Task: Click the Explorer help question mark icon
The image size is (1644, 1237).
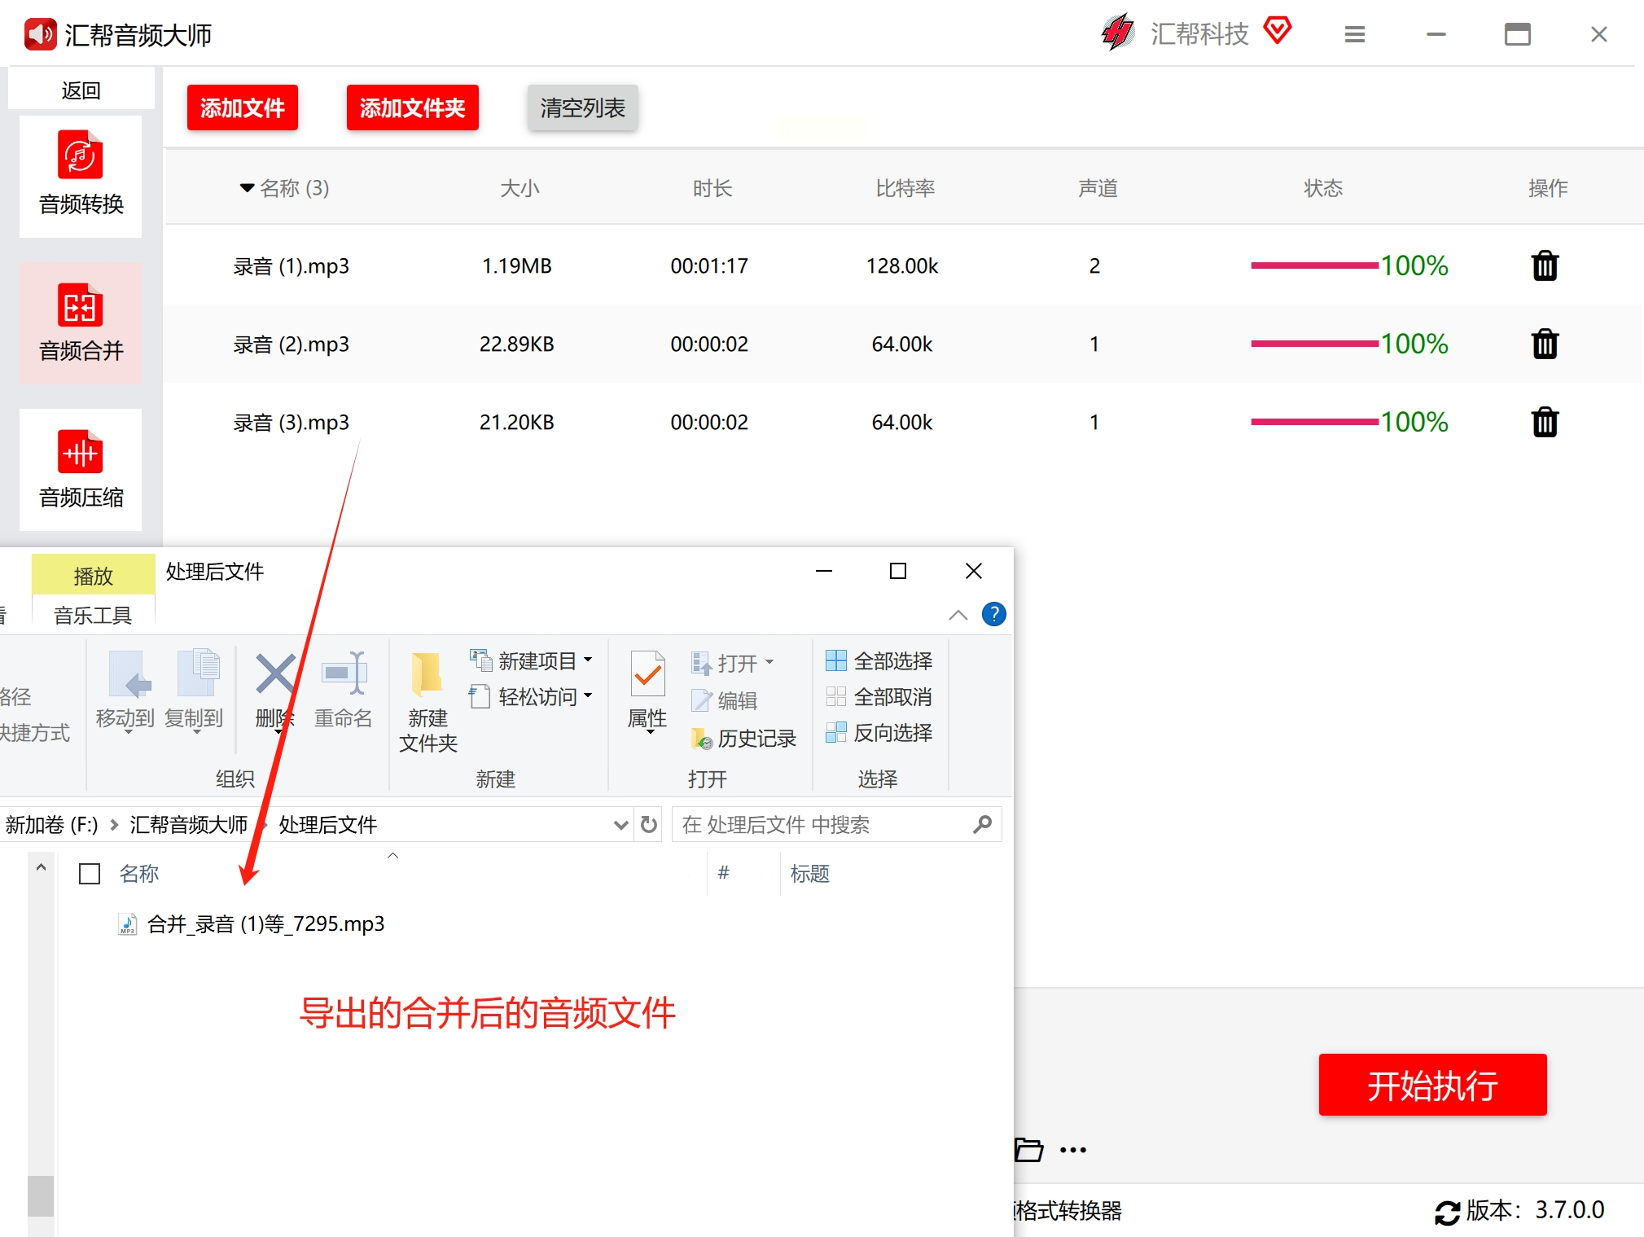Action: tap(993, 614)
